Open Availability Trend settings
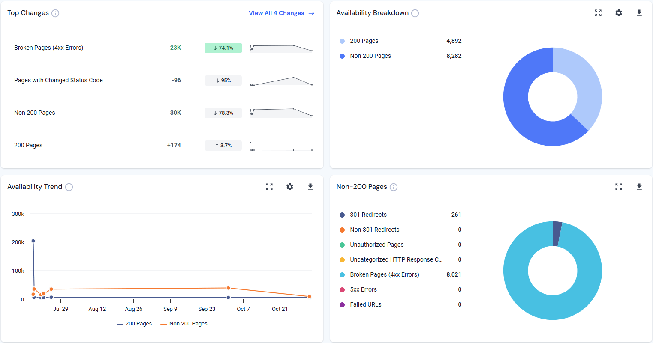 290,187
